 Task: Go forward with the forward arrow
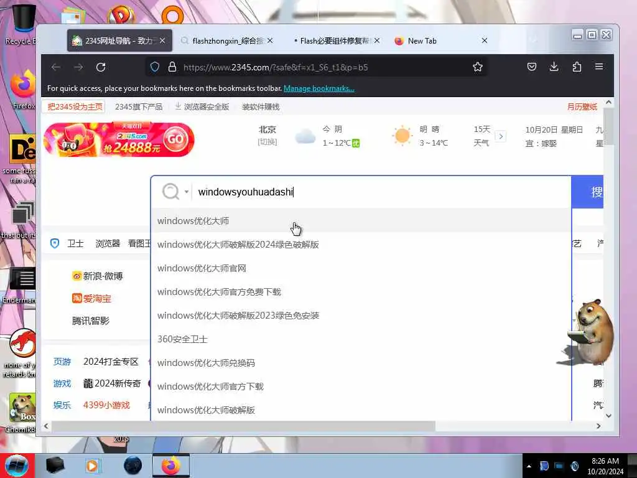click(78, 67)
